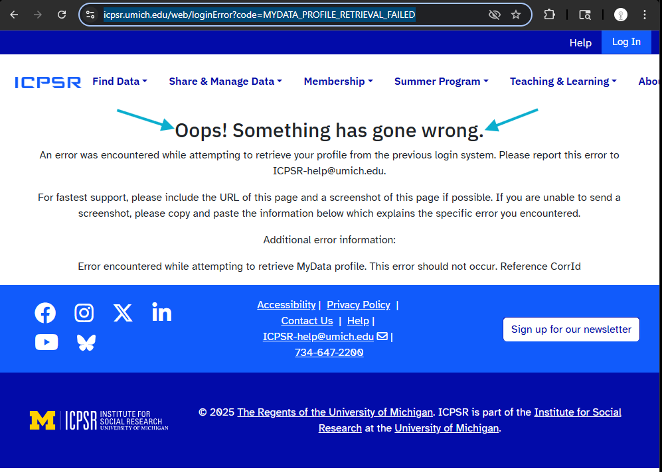
Task: Click the ICPSR logo in header
Action: click(x=48, y=82)
